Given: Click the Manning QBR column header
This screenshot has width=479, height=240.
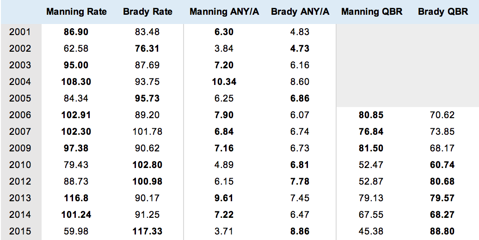Looking at the screenshot, I should (371, 12).
